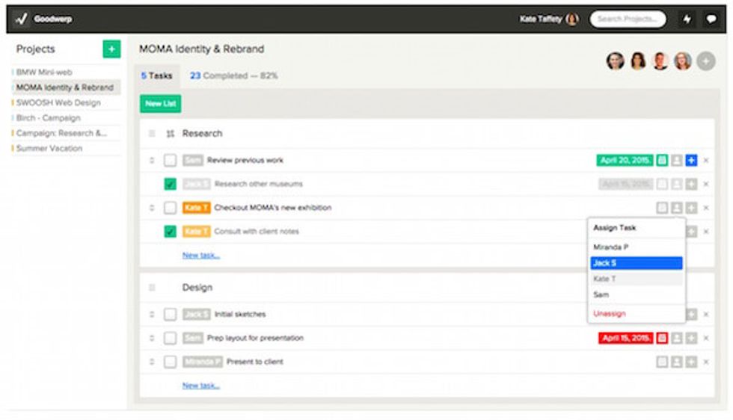Click plus icon on Research other museums row
This screenshot has width=733, height=420.
click(691, 184)
